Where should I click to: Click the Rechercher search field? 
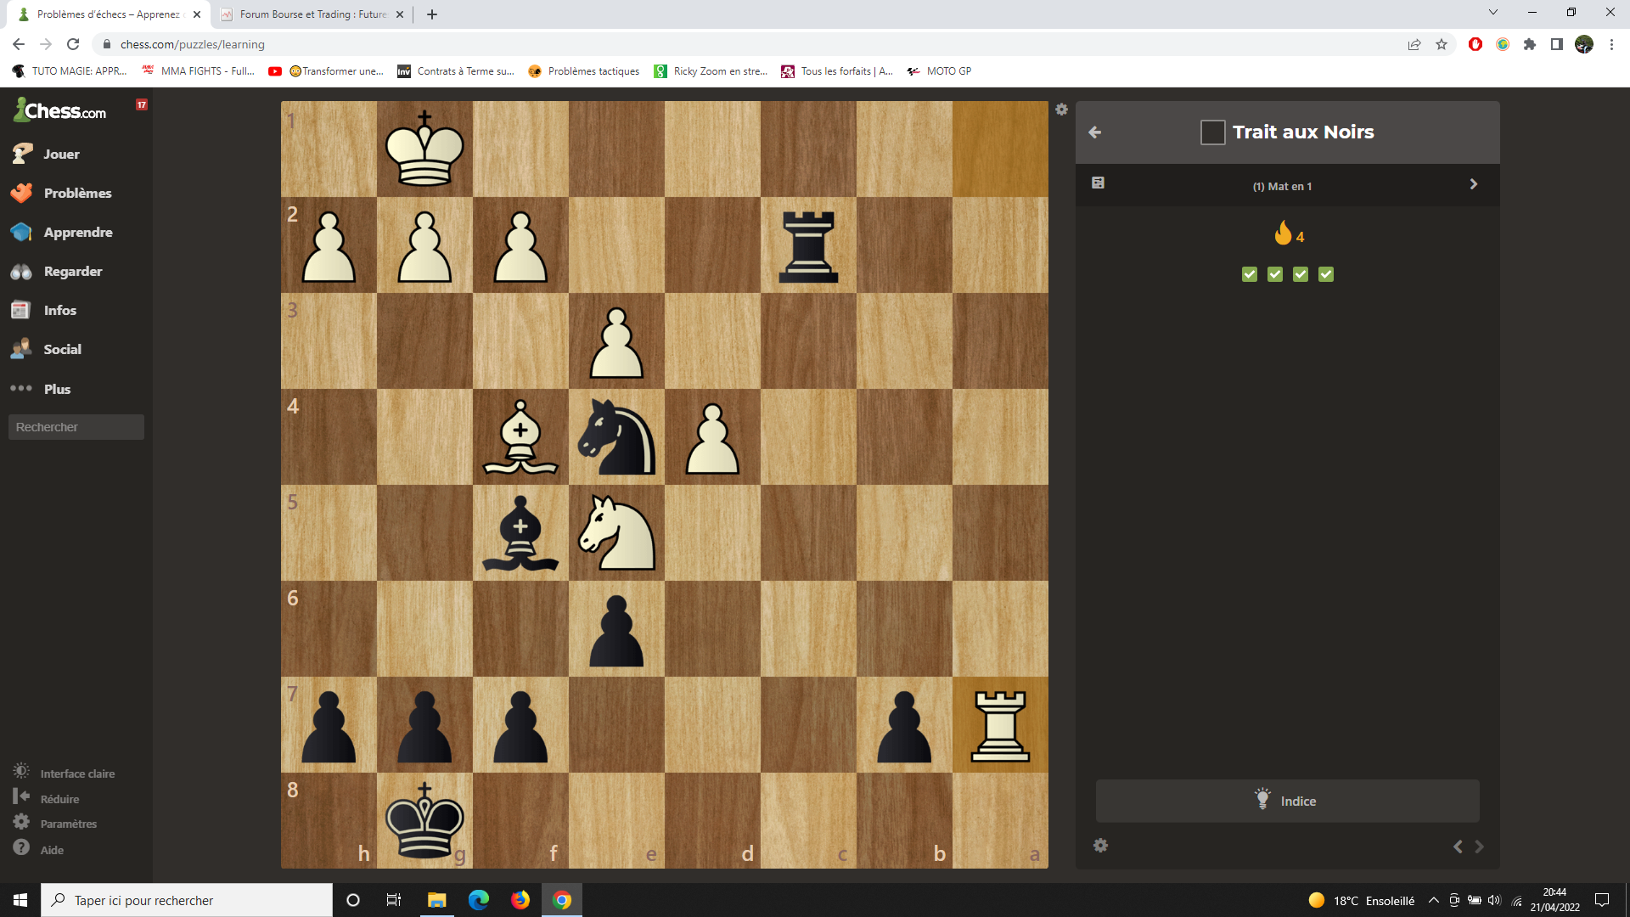(x=76, y=427)
